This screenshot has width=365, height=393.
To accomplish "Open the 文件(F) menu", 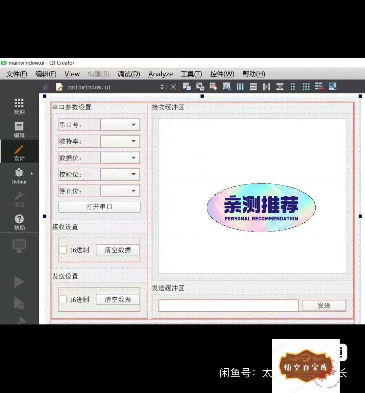I will pos(17,74).
